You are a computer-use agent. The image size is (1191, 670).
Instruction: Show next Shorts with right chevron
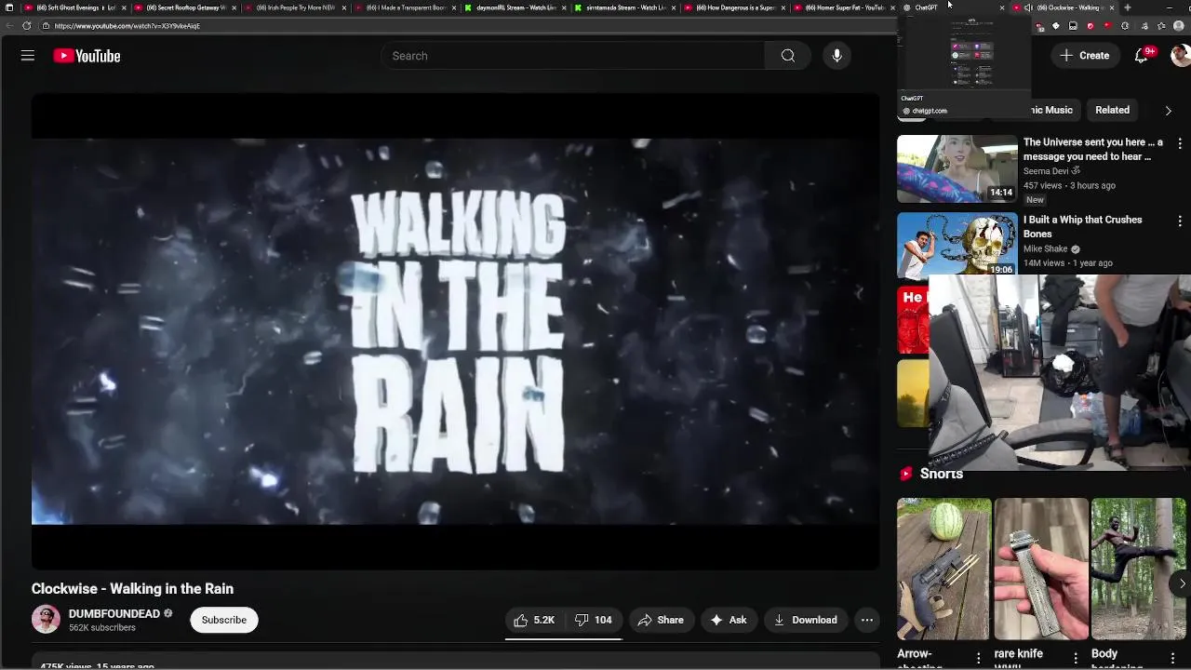tap(1182, 584)
